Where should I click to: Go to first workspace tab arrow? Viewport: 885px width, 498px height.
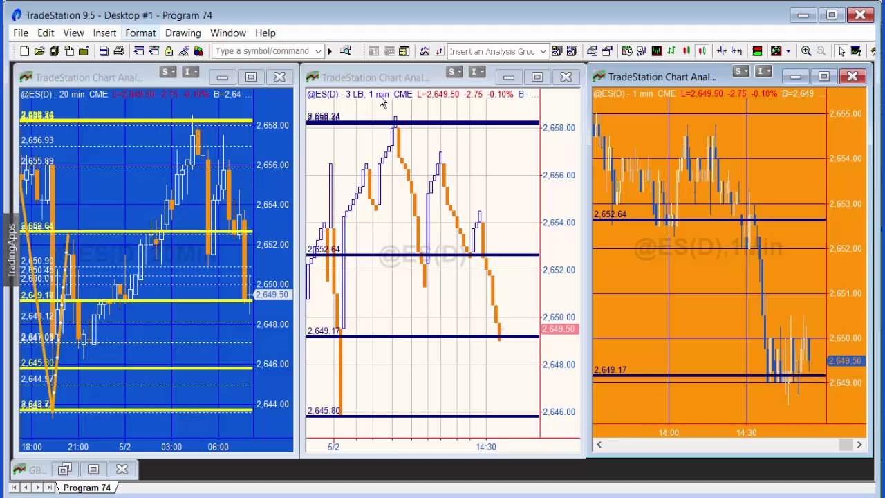tap(14, 488)
